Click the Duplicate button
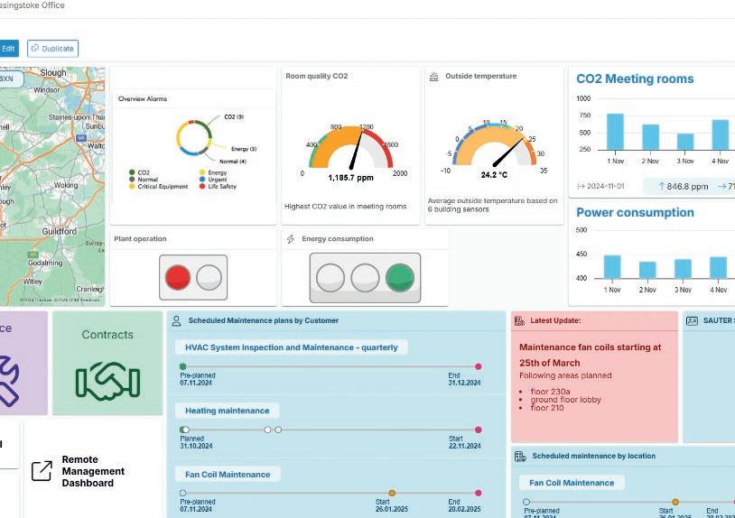 click(x=52, y=48)
